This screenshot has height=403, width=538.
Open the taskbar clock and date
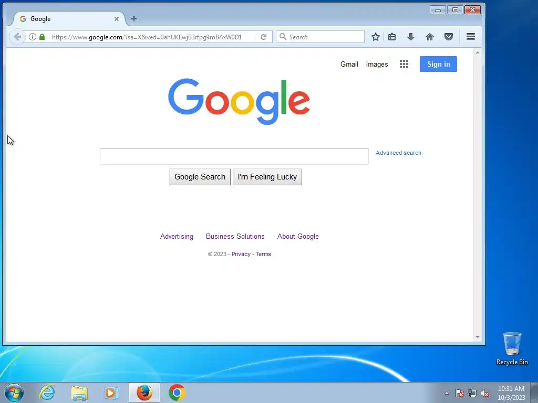511,393
